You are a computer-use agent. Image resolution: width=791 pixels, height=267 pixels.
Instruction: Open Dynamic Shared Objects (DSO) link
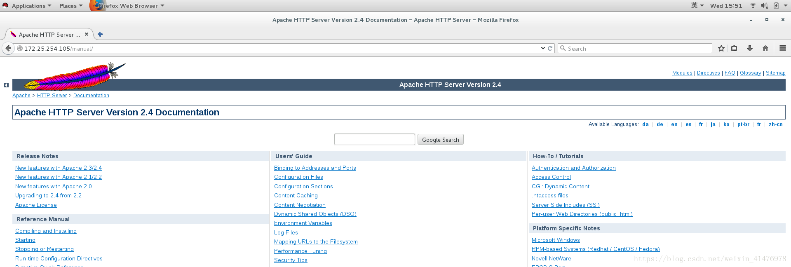coord(315,214)
